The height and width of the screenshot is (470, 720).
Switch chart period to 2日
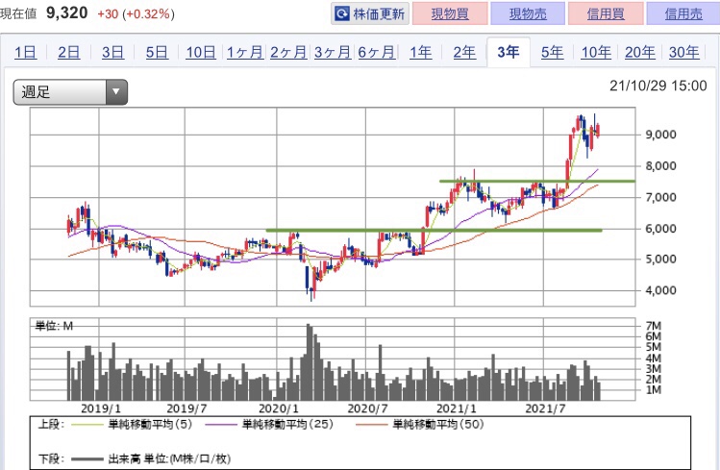click(x=69, y=52)
